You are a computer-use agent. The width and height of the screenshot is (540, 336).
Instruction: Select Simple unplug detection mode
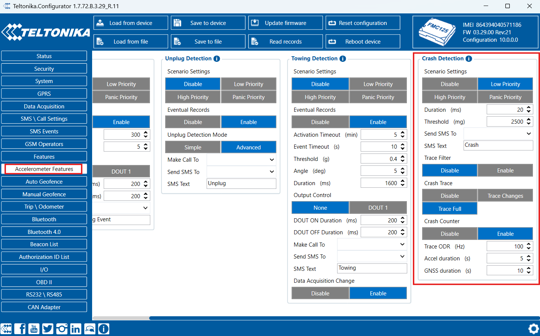click(193, 147)
